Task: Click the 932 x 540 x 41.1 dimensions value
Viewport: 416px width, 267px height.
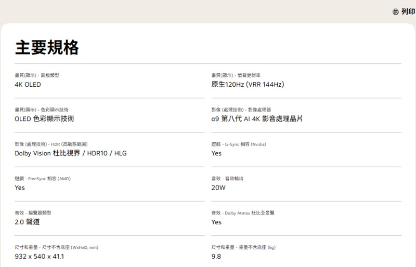Action: pos(39,256)
